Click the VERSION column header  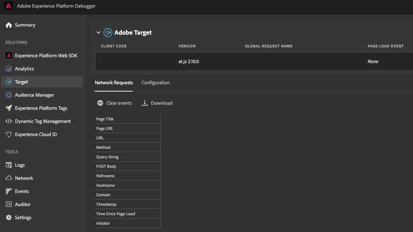coord(187,46)
